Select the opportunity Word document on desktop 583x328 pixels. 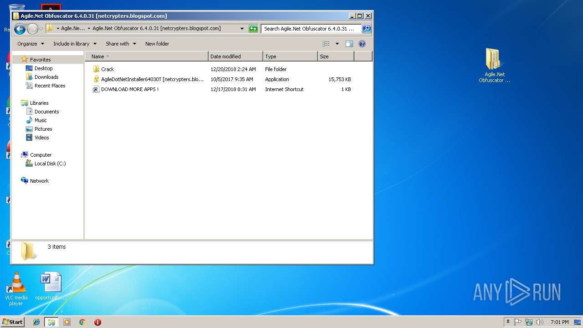click(x=51, y=287)
